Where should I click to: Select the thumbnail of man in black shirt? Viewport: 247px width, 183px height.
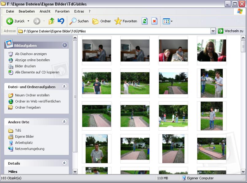(x=97, y=83)
